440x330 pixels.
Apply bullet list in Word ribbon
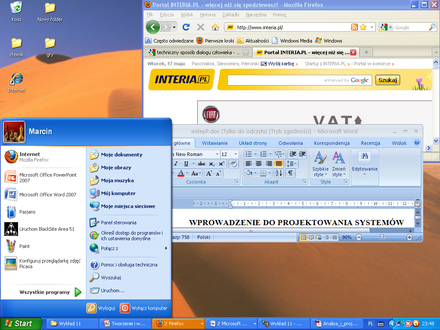pyautogui.click(x=249, y=154)
